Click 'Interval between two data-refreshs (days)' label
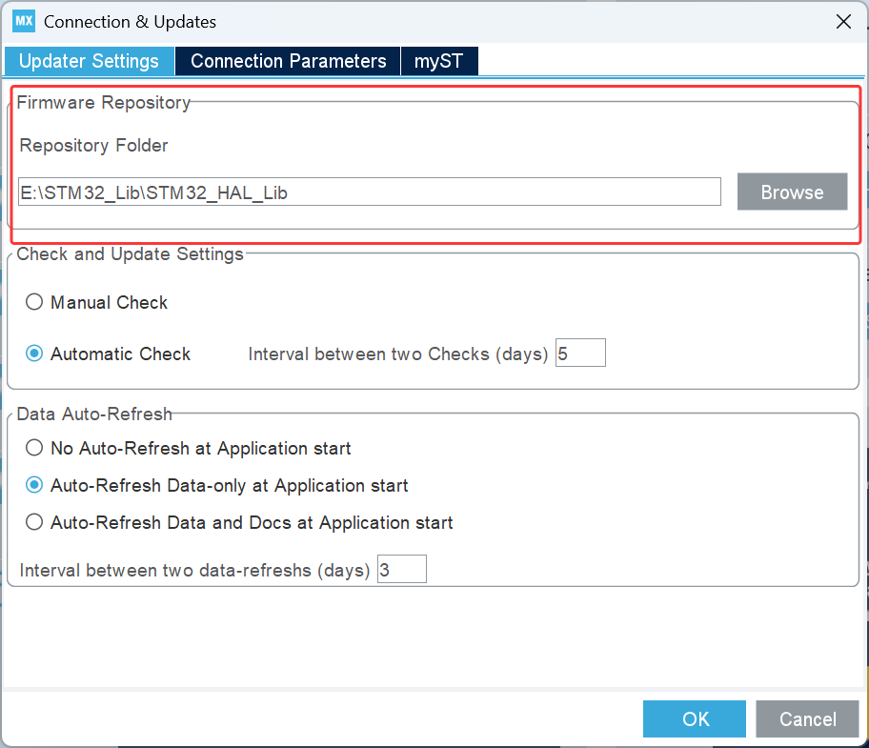 [x=194, y=570]
